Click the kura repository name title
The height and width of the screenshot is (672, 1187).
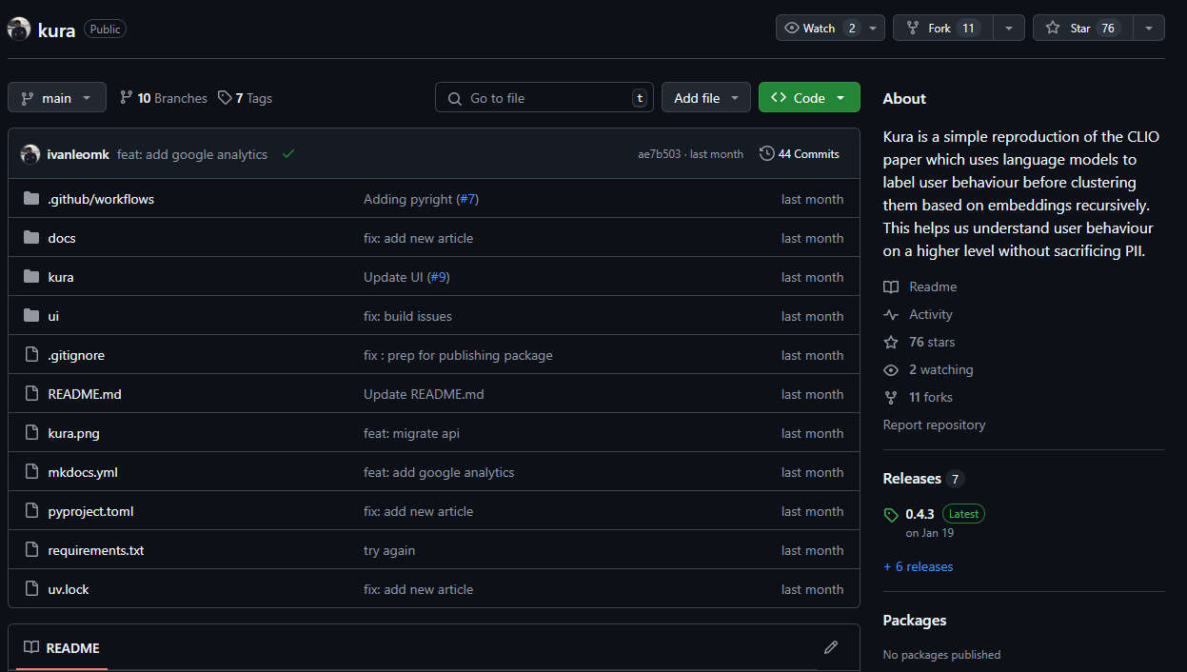click(56, 30)
